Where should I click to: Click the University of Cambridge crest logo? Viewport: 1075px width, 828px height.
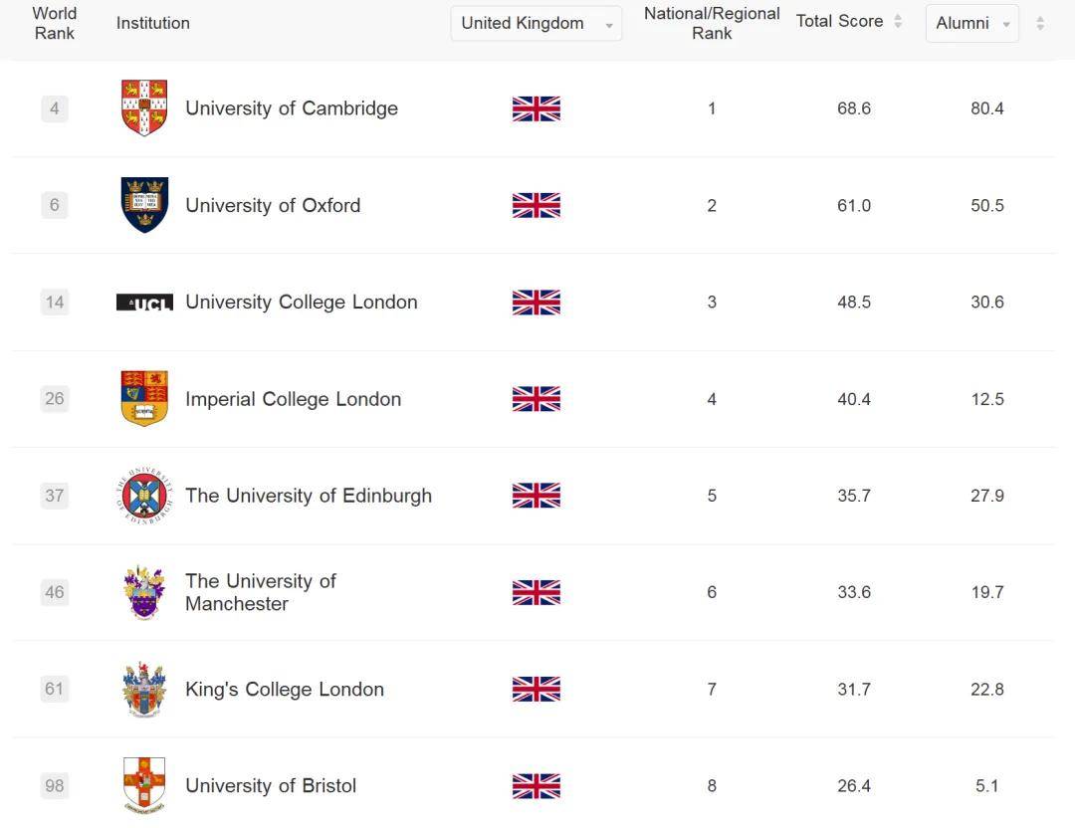144,107
